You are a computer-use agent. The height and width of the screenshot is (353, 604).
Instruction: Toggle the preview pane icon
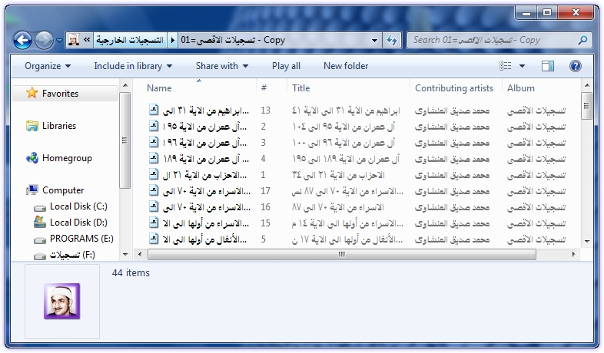(x=548, y=66)
